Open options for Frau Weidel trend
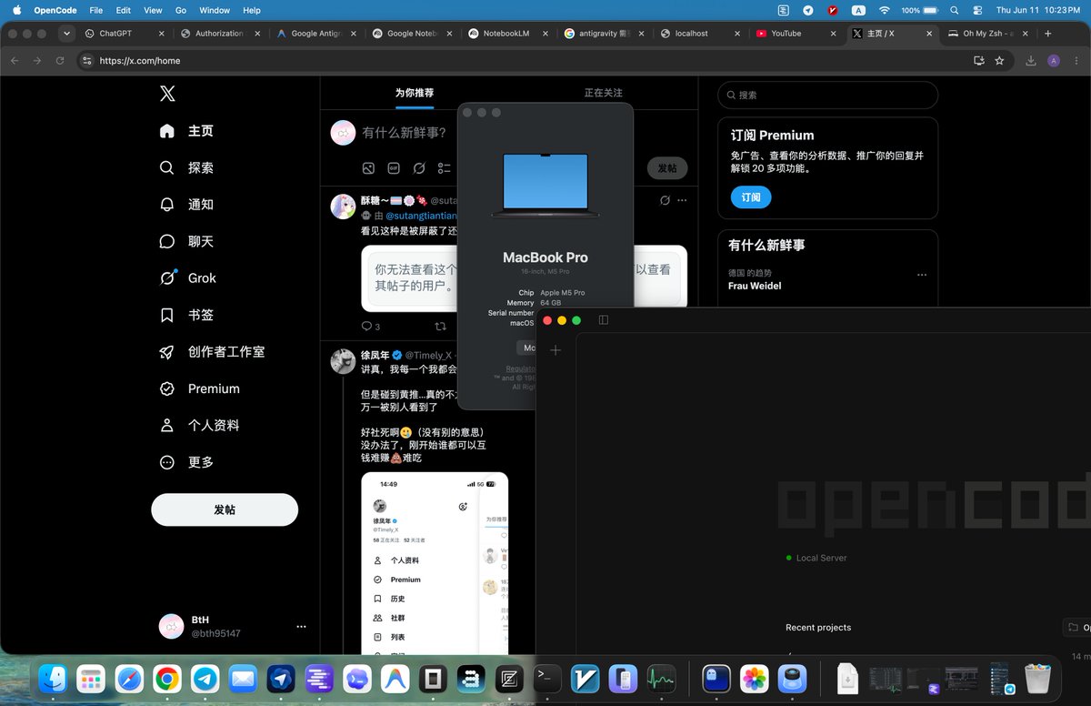 coord(922,275)
